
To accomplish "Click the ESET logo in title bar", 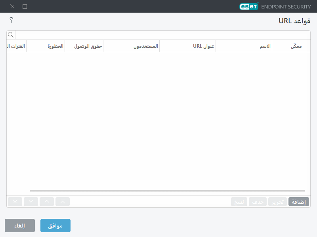I will tap(249, 6).
